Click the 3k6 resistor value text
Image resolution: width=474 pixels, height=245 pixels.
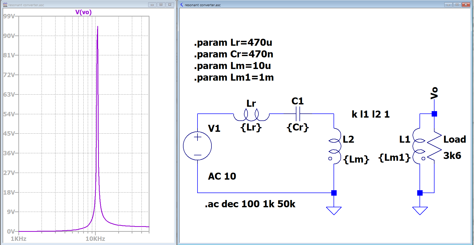point(452,156)
